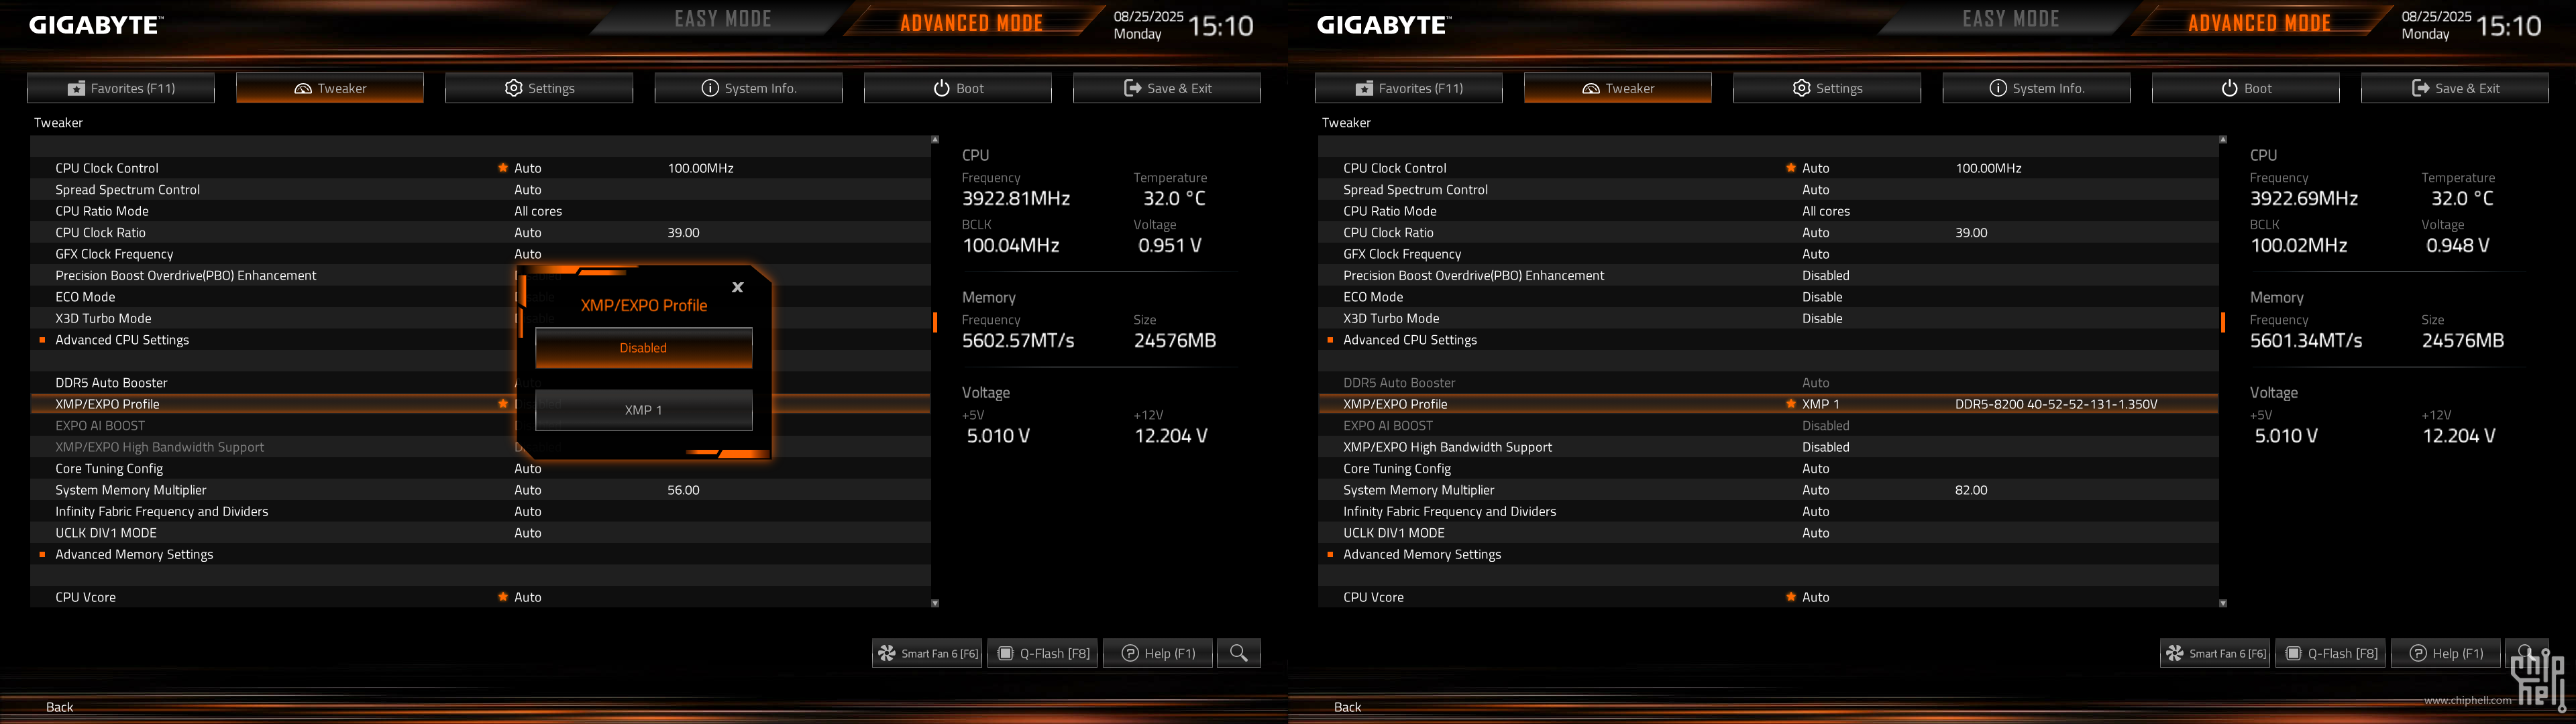2576x724 pixels.
Task: Click the search magnifier in left BIOS screen
Action: click(1239, 653)
